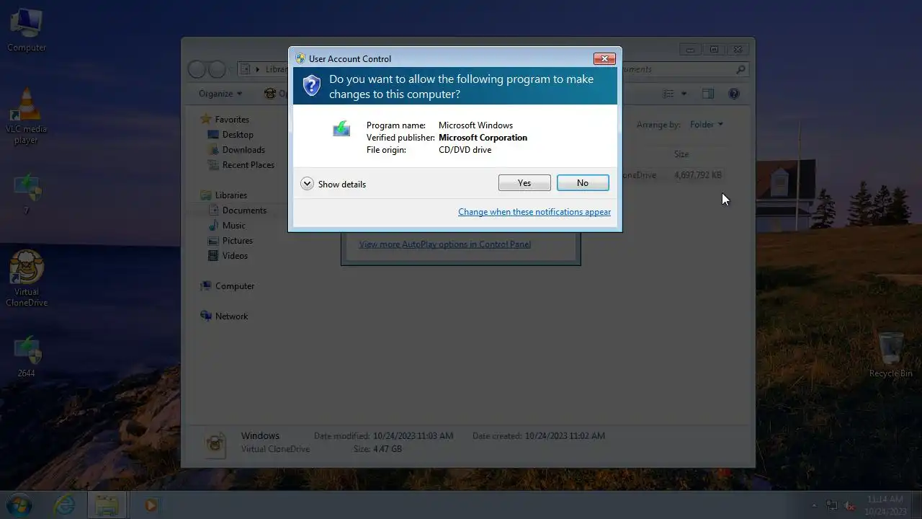
Task: Select Recent Places in Explorer sidebar
Action: [x=241, y=165]
